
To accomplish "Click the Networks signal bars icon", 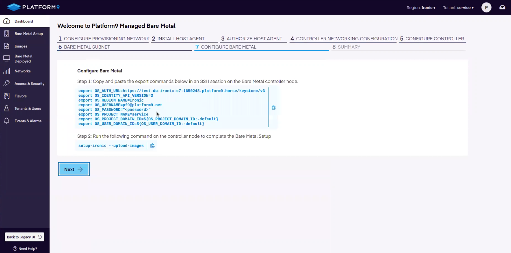I will click(x=6, y=71).
